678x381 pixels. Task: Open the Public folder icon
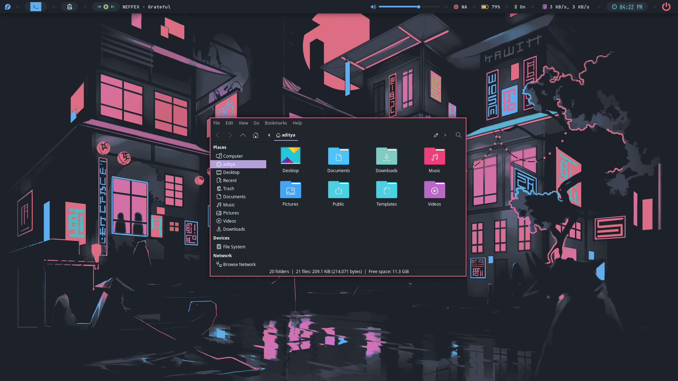[339, 189]
